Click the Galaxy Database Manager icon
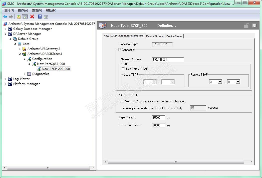The width and height of the screenshot is (262, 178). pyautogui.click(x=10, y=29)
